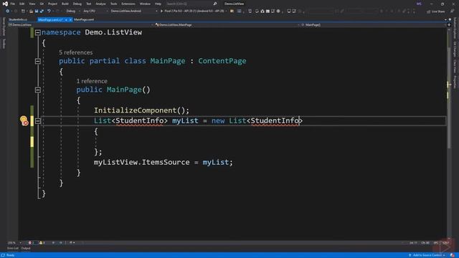Open the Help menu
The height and width of the screenshot is (258, 459).
pos(158,4)
